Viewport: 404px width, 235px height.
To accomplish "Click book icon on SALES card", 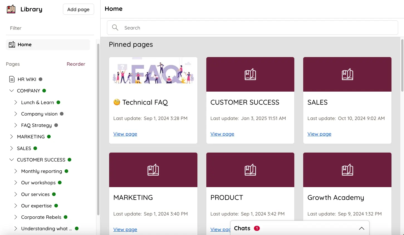I will pyautogui.click(x=347, y=74).
